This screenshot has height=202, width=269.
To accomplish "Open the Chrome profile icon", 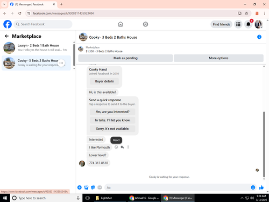I will pos(257,13).
